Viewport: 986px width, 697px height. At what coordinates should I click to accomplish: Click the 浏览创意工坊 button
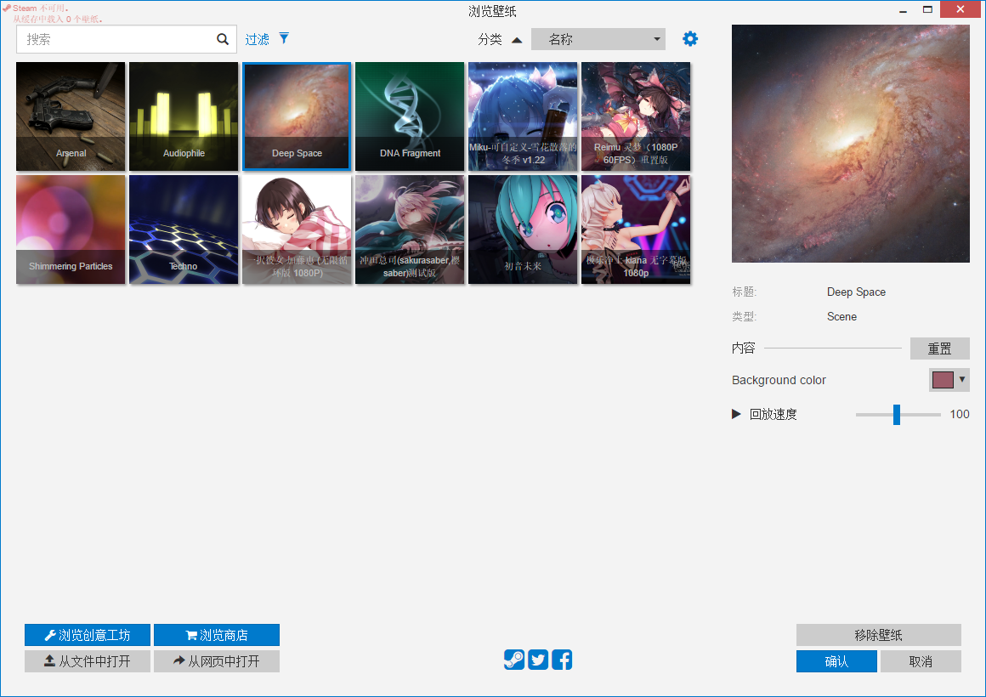point(88,635)
